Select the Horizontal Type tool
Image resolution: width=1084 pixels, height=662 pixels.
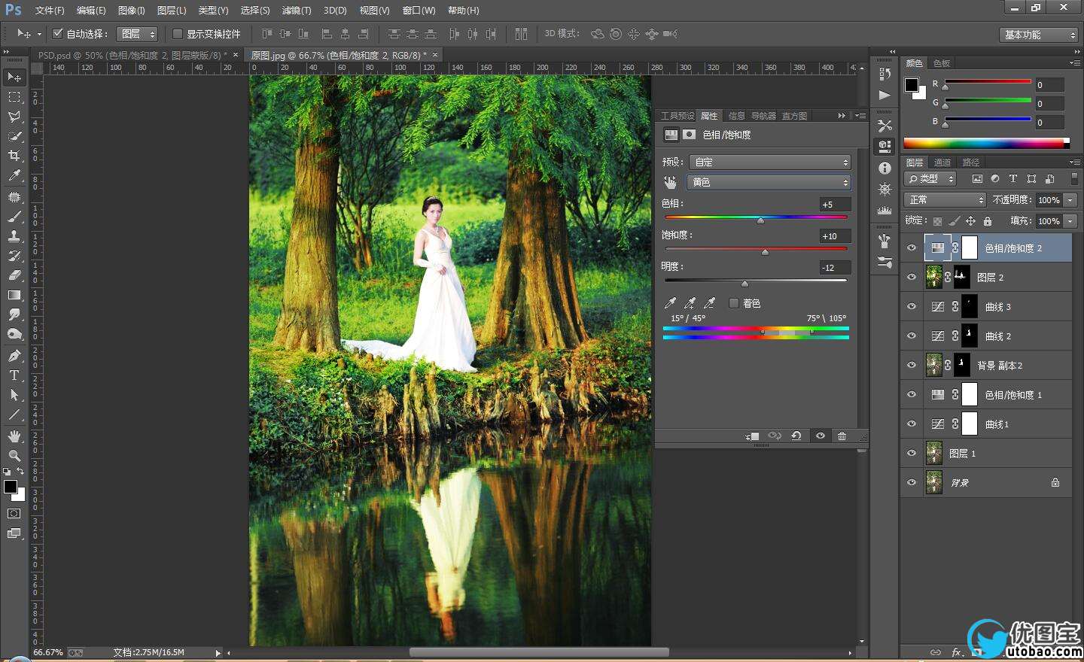coord(14,375)
